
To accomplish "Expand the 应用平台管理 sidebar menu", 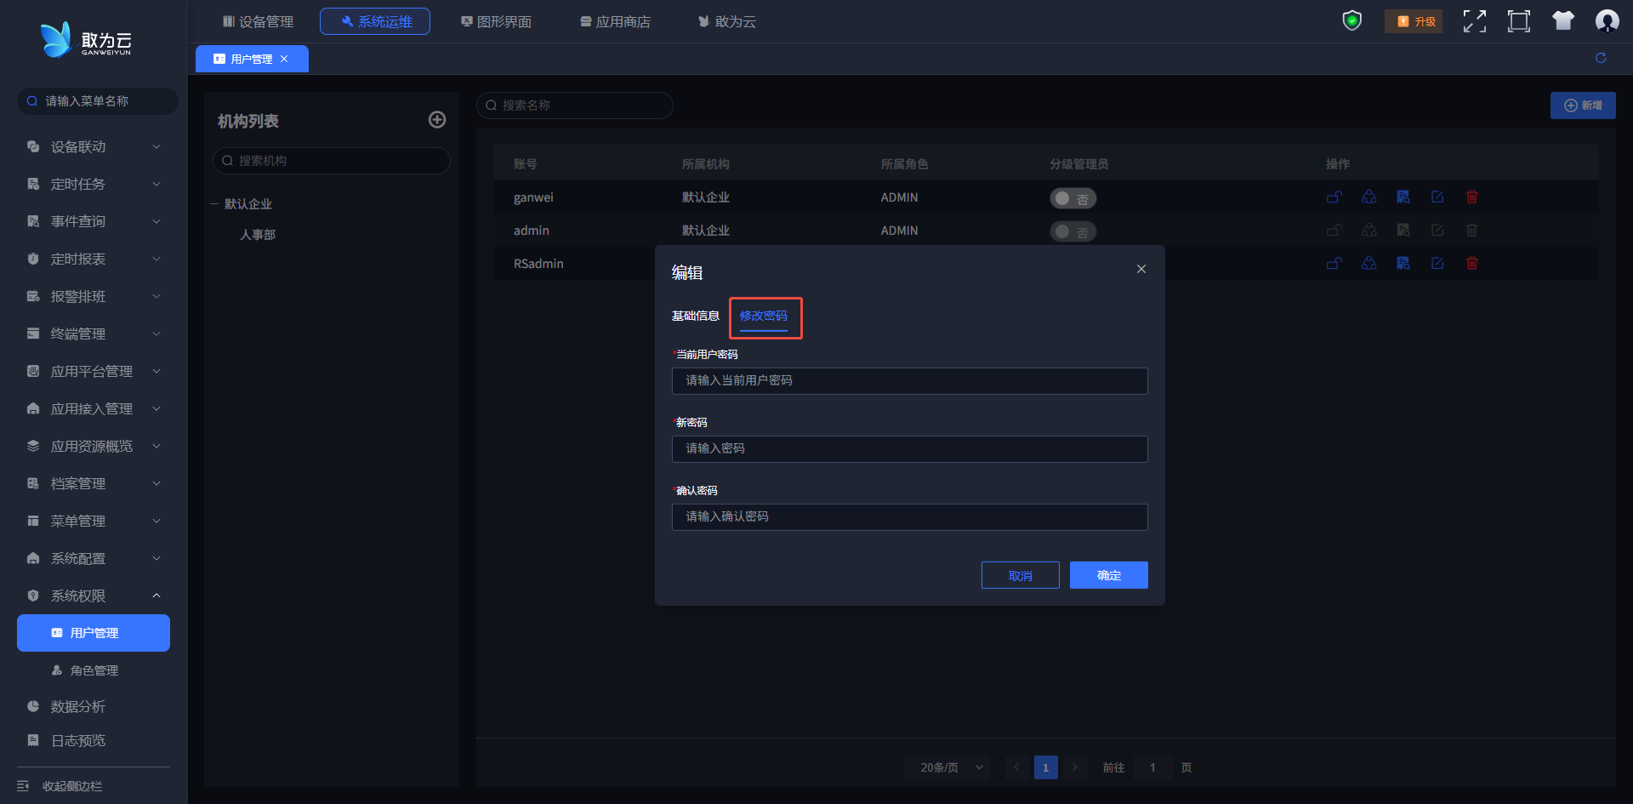I will 94,372.
